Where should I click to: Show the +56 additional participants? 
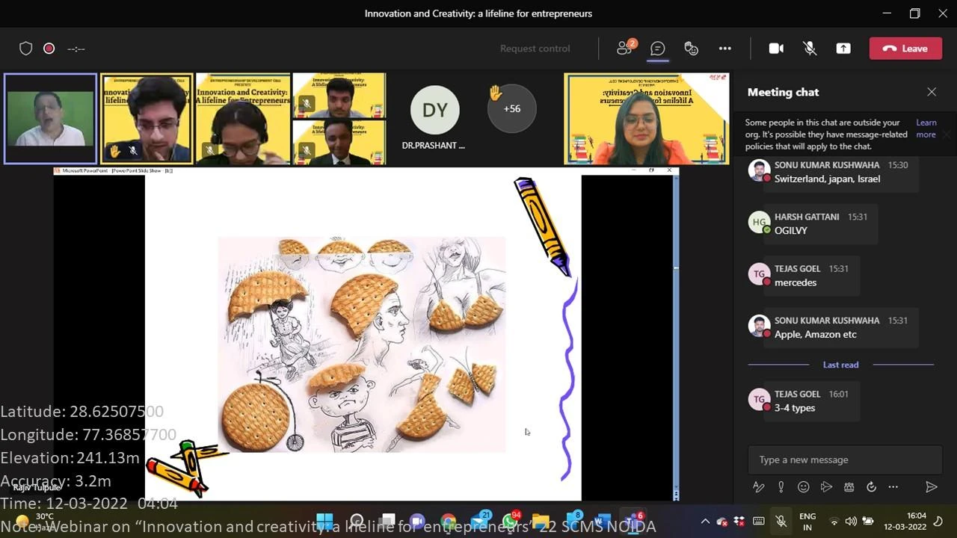511,109
